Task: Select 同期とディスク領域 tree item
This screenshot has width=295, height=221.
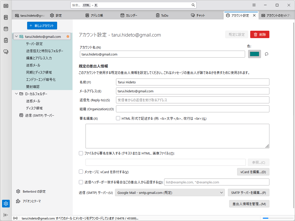Action: (x=39, y=72)
